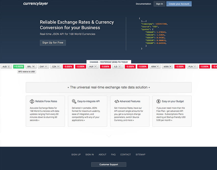Click the green +0.505% change badge
This screenshot has height=170, width=217.
[x=19, y=67]
